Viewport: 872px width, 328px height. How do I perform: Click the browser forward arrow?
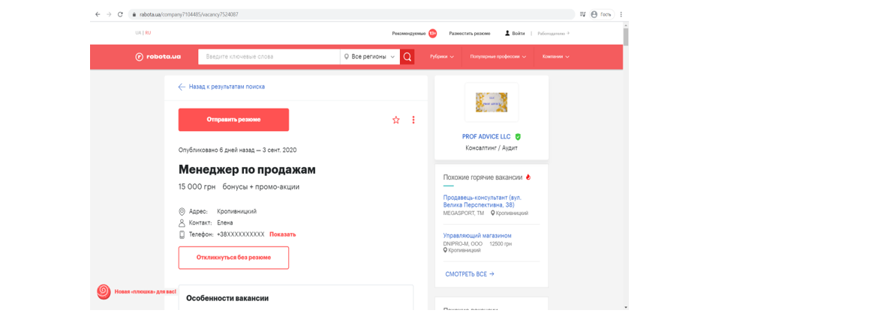point(109,14)
